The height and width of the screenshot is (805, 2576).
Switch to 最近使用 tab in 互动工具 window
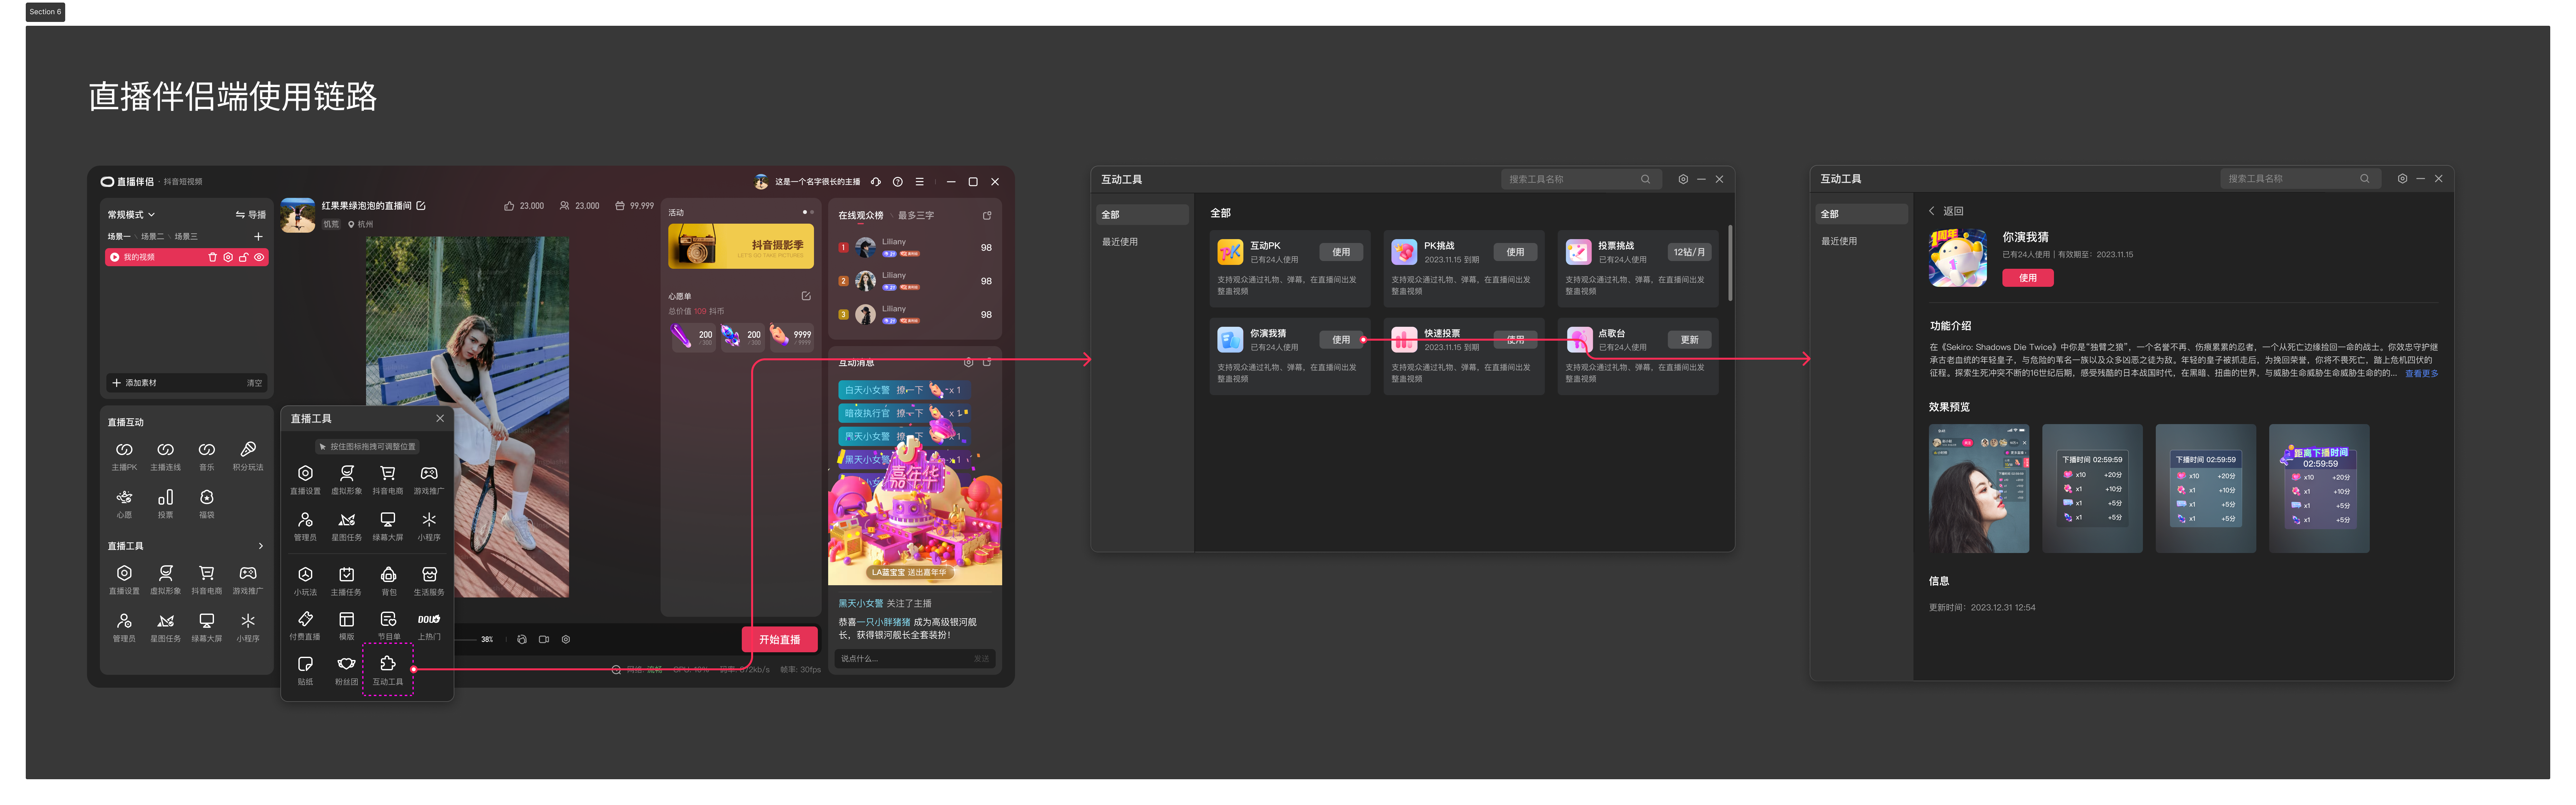click(x=1120, y=242)
